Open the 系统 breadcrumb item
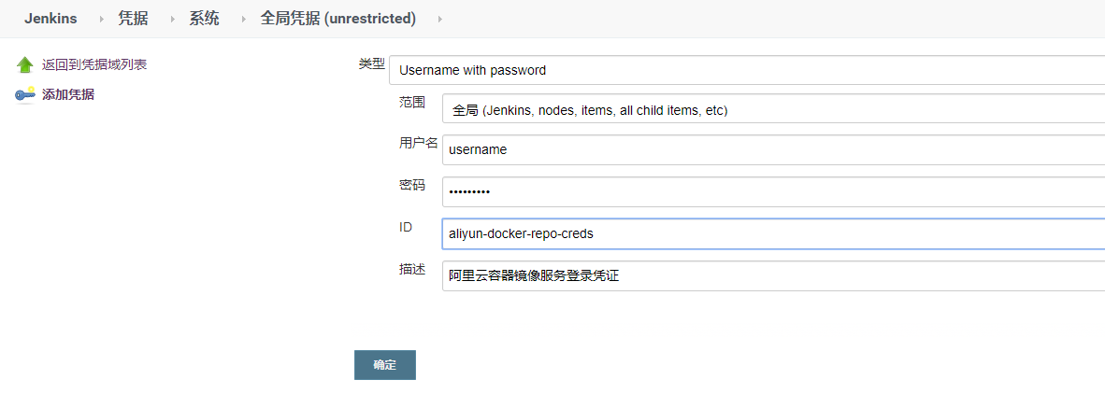Screen dimensions: 1105x394 [x=205, y=19]
